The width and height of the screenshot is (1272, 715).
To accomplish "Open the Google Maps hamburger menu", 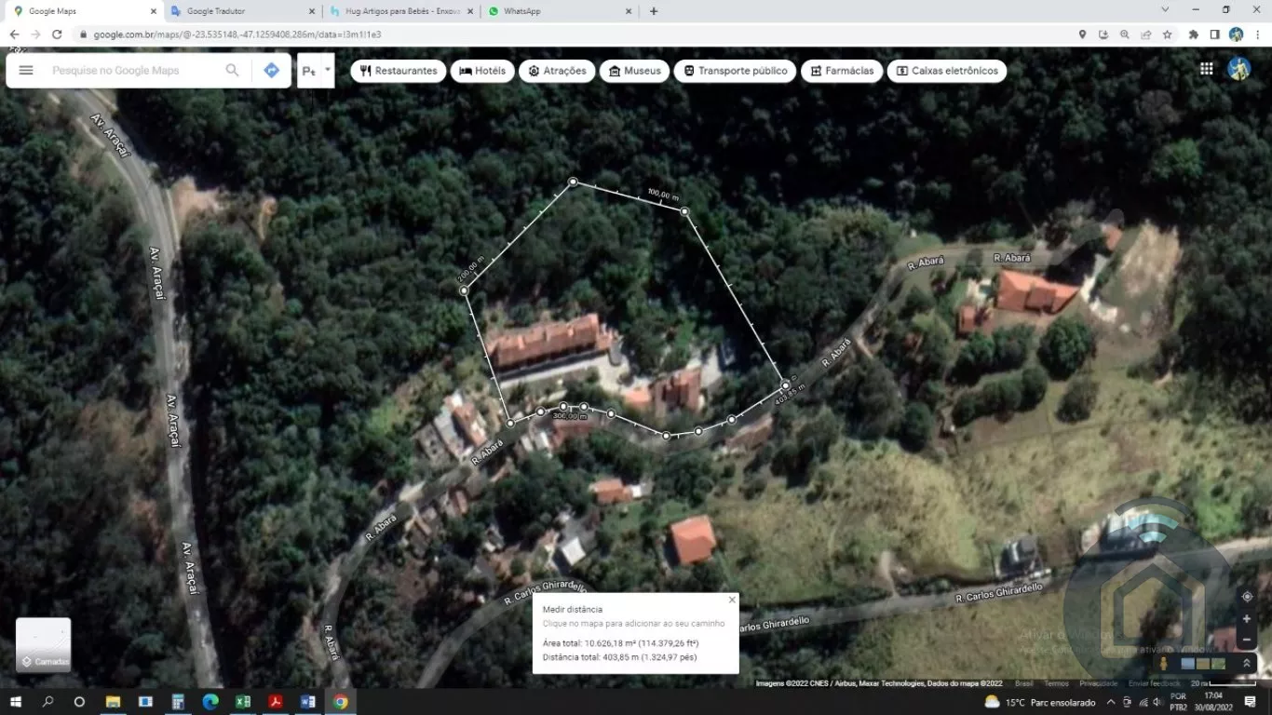I will [x=26, y=71].
